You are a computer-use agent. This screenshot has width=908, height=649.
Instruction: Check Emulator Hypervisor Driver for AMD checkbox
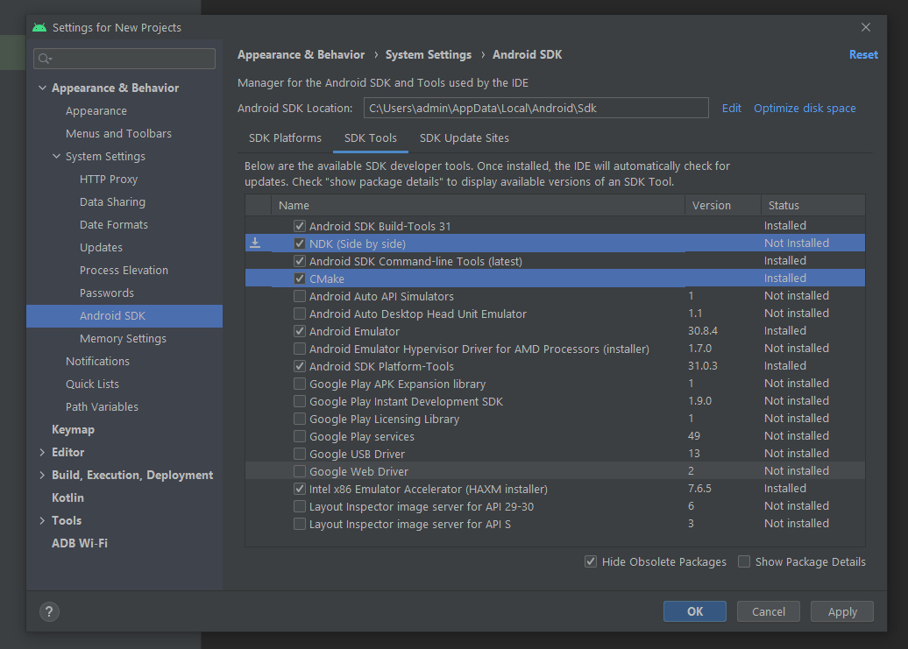[x=300, y=349]
